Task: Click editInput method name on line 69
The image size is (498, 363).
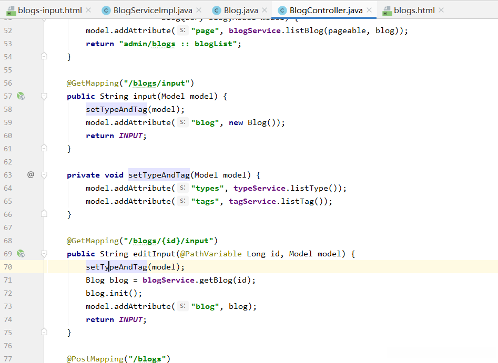Action: point(154,254)
